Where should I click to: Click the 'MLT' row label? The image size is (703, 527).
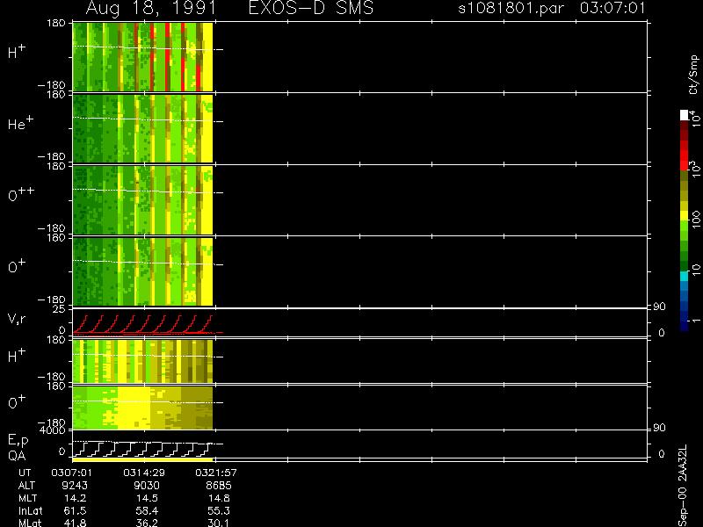point(27,498)
